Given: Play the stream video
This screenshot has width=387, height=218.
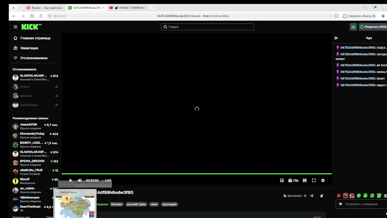Looking at the screenshot, I should tap(71, 180).
